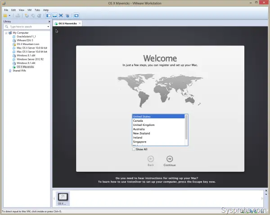Click the Shared VMs icon
Viewport: 270px width, 215px height.
(10, 71)
